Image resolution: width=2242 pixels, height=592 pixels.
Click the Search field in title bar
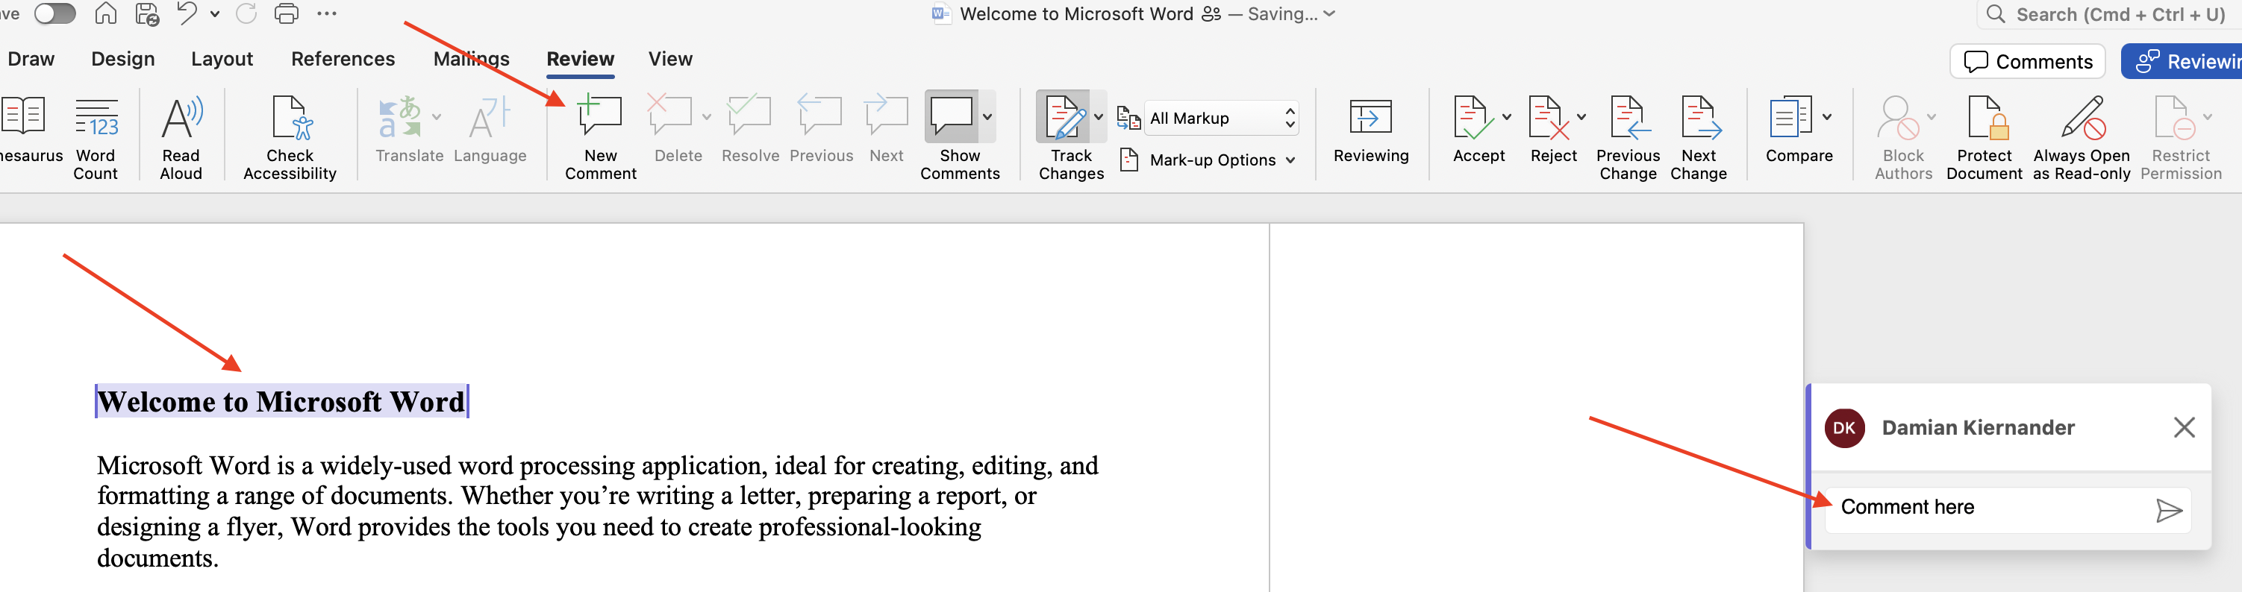pos(2109,15)
